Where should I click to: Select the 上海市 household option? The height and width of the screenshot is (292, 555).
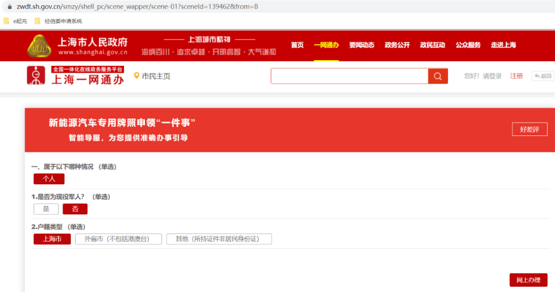(x=52, y=239)
